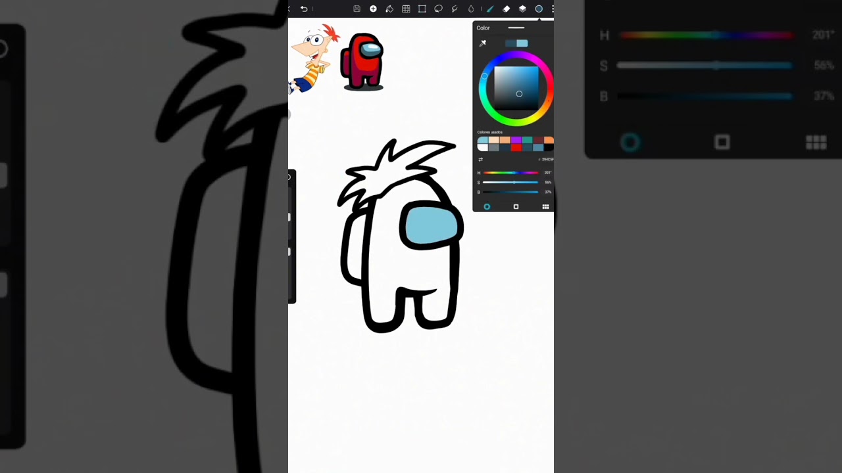Select the transform rectangle tool
842x473 pixels.
(x=422, y=9)
